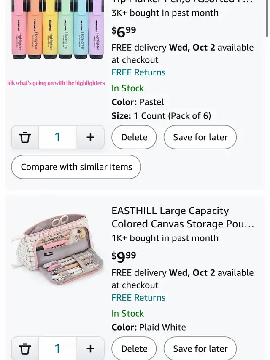Tap the EASTHILL pouch $9.99 price
This screenshot has width=270, height=360.
point(124,257)
